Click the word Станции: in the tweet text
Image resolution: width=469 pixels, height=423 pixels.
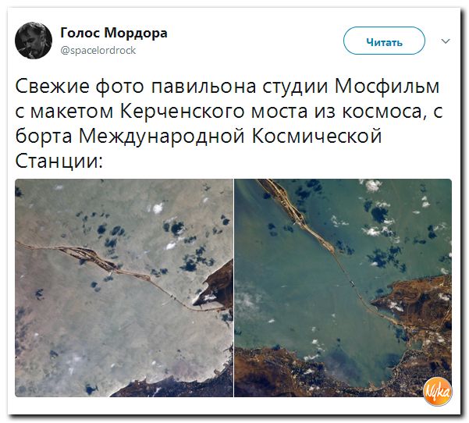pyautogui.click(x=59, y=161)
